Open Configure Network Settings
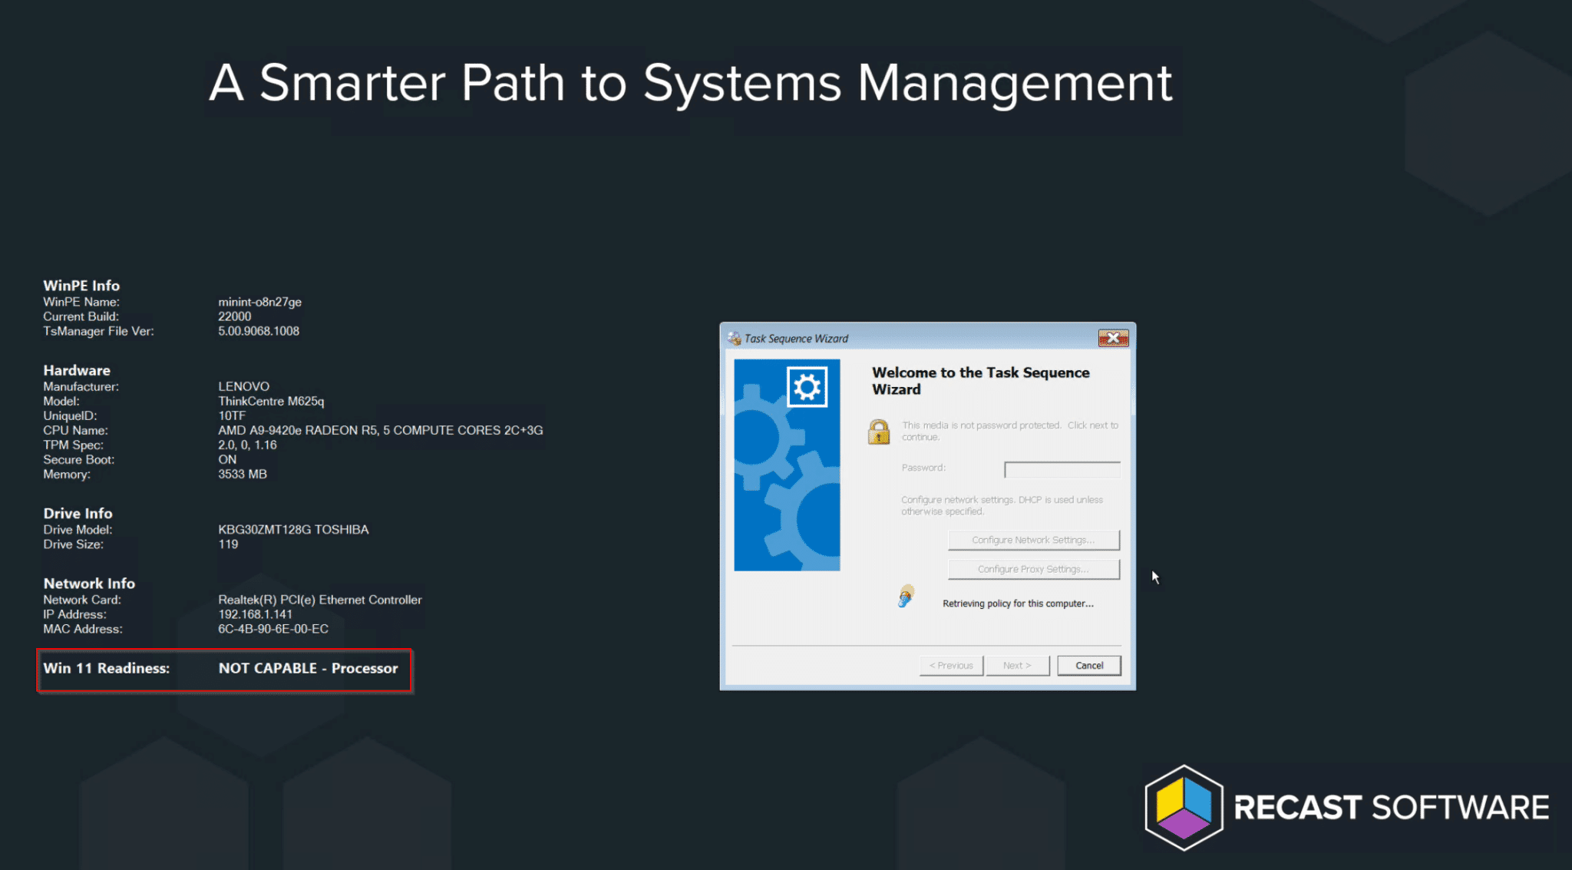 [1033, 540]
